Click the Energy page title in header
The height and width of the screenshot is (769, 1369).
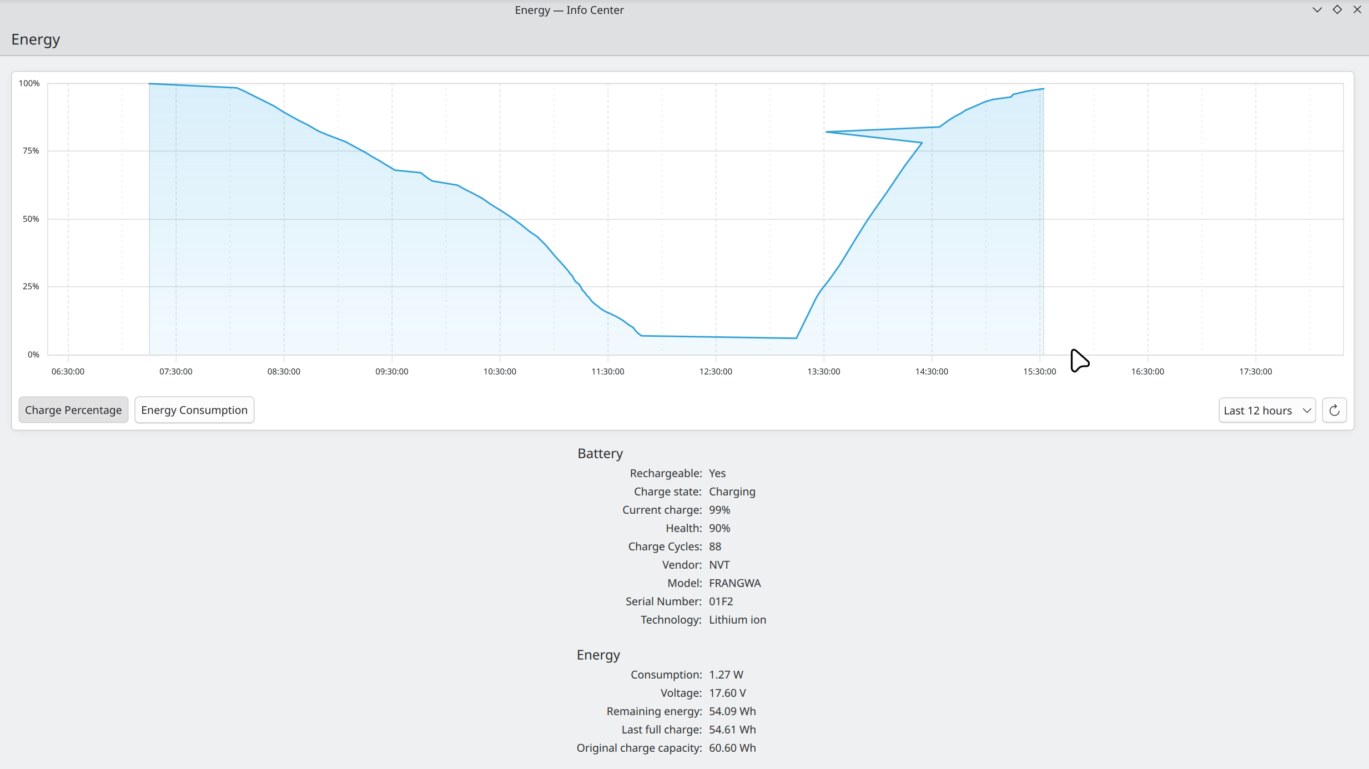click(36, 39)
